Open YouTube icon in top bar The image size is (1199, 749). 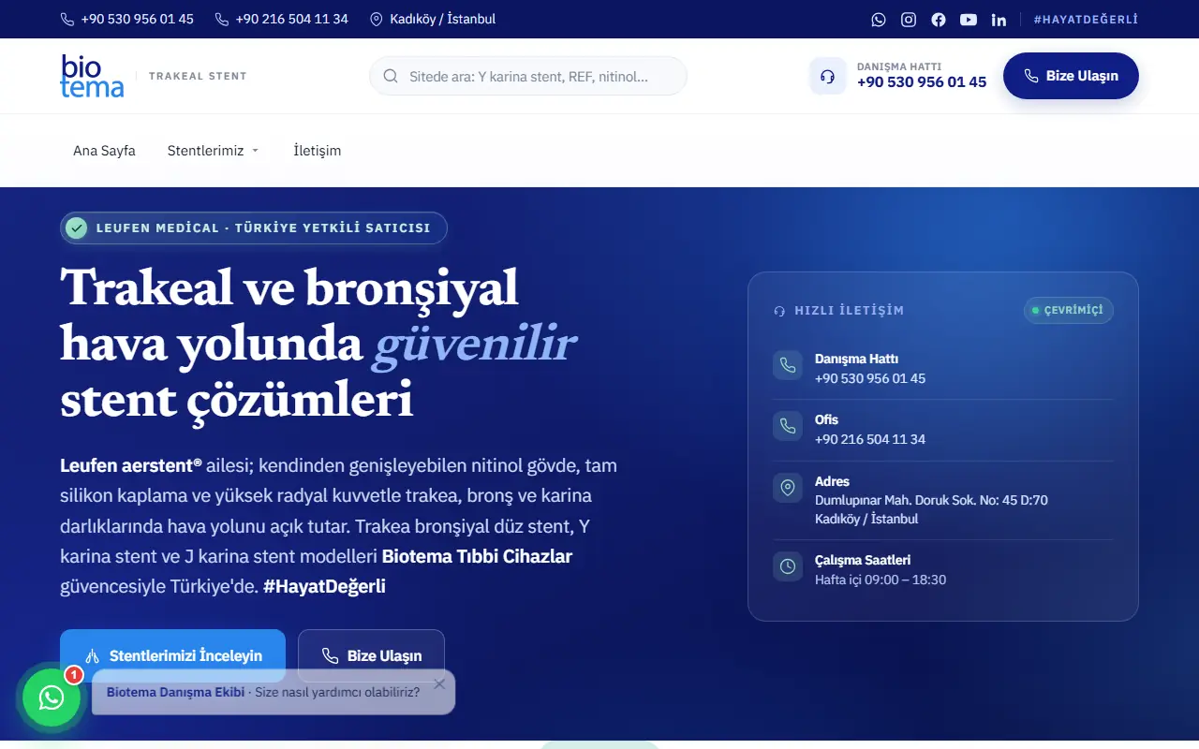[x=969, y=19]
